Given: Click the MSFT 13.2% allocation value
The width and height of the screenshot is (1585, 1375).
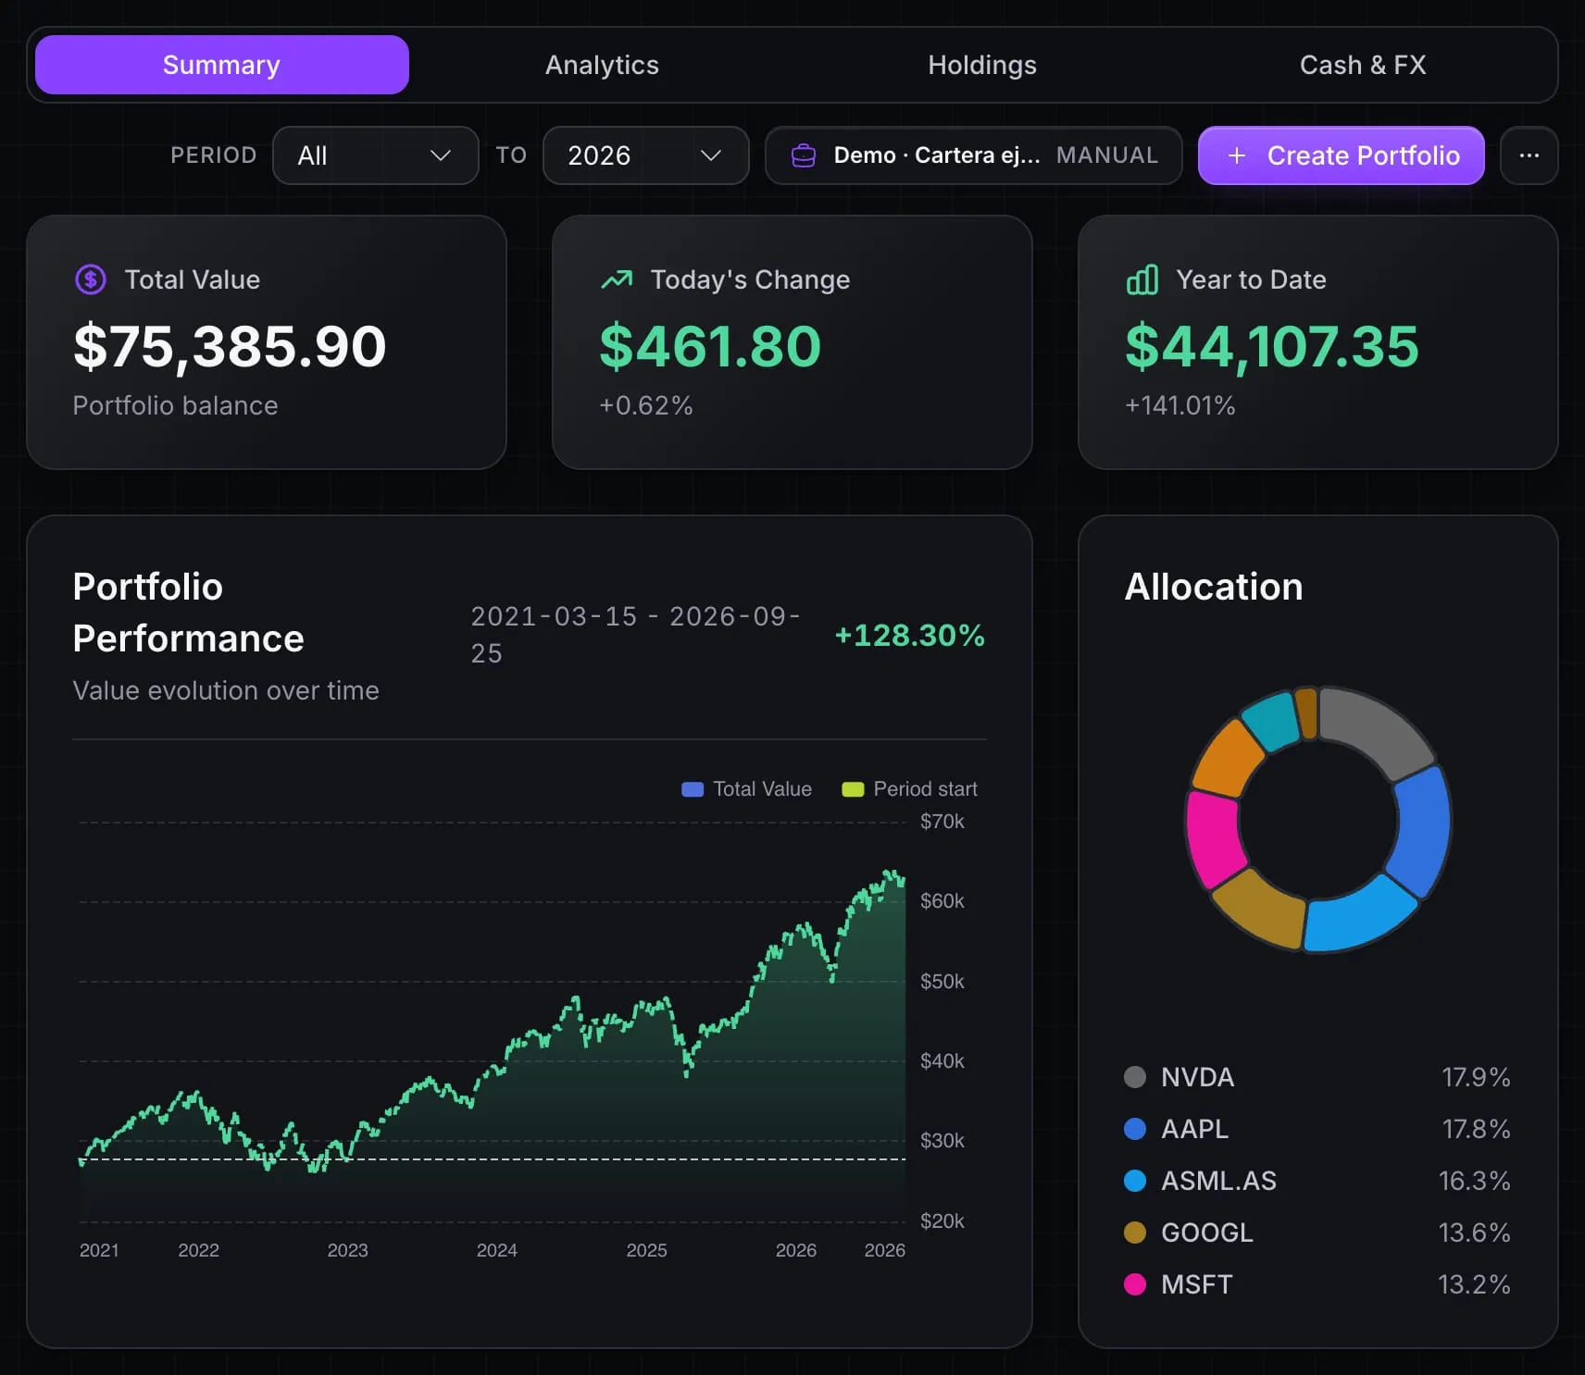Looking at the screenshot, I should coord(1474,1284).
